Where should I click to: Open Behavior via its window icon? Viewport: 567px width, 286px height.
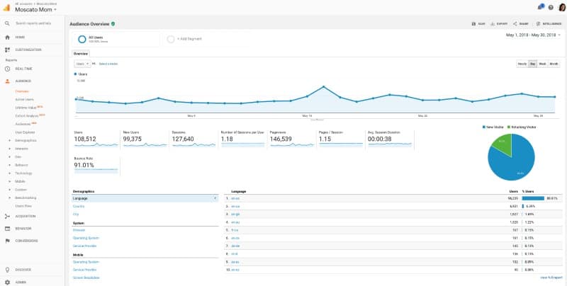pos(7,229)
